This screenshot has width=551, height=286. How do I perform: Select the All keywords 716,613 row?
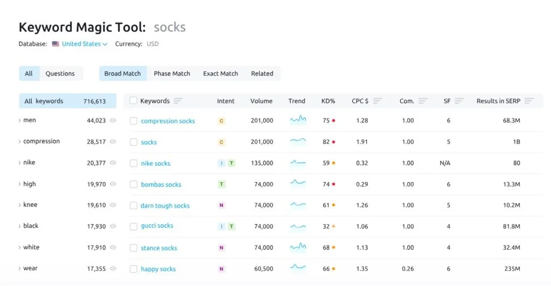(x=67, y=101)
